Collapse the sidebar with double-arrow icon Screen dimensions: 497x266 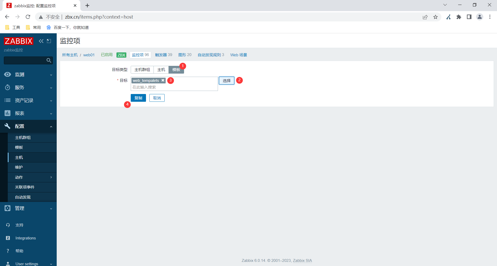click(x=41, y=41)
